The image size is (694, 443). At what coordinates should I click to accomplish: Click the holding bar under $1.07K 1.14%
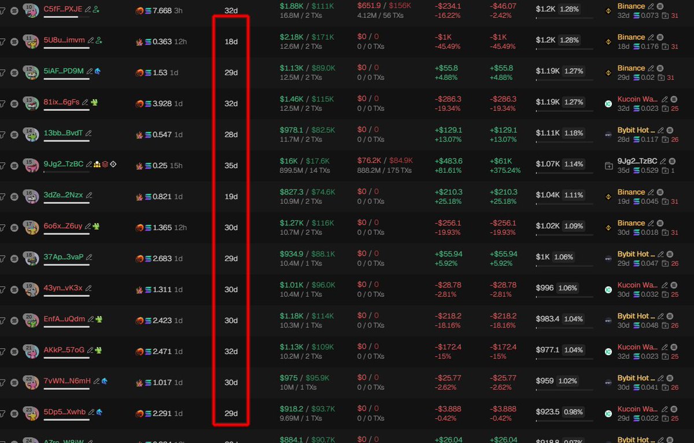tap(564, 173)
